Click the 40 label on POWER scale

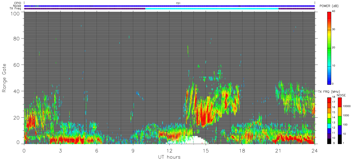tap(334, 11)
